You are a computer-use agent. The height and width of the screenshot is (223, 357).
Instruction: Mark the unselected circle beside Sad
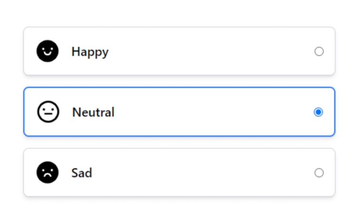coord(319,173)
